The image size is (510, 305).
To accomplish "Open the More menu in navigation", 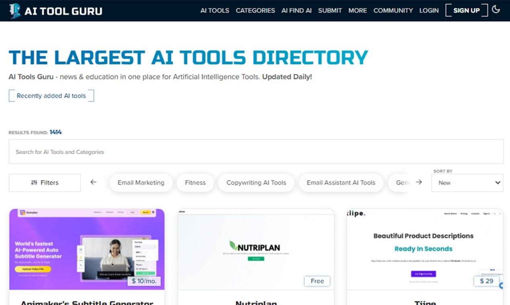I will pos(357,10).
